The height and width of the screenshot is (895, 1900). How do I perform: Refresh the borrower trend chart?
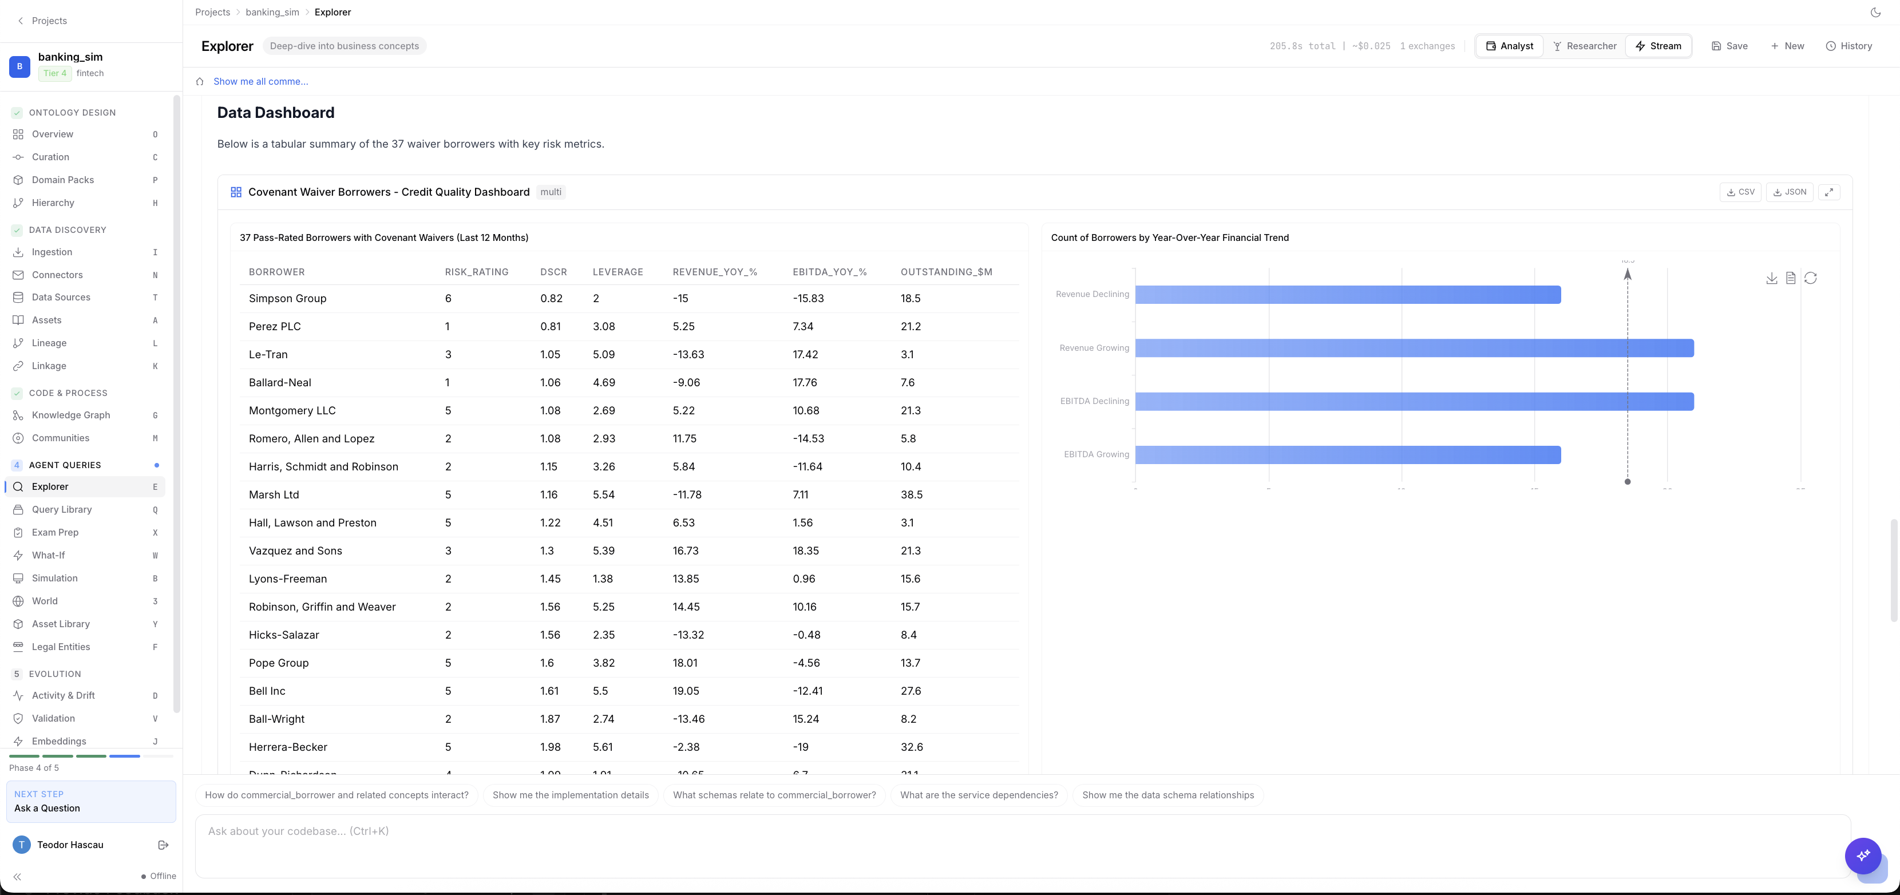point(1811,278)
